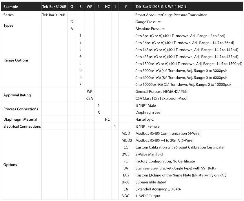This screenshot has width=244, height=201.
Task: Select the "Submersible Rated" description
Action: coord(151,182)
